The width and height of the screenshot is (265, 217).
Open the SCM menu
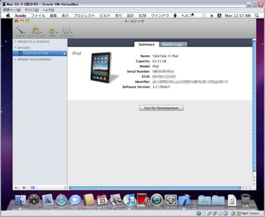(x=143, y=16)
